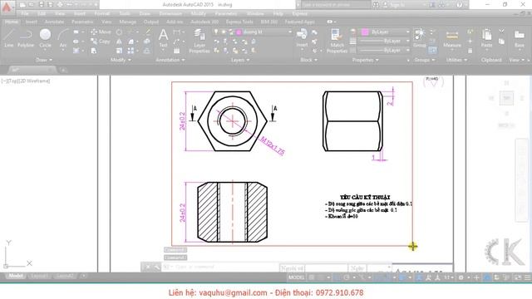Image resolution: width=532 pixels, height=299 pixels.
Task: Click the Help question mark icon
Action: point(459,5)
